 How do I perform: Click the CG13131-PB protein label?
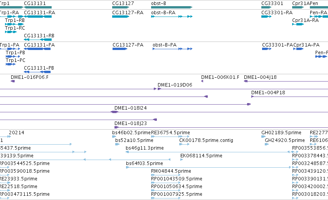click(39, 68)
